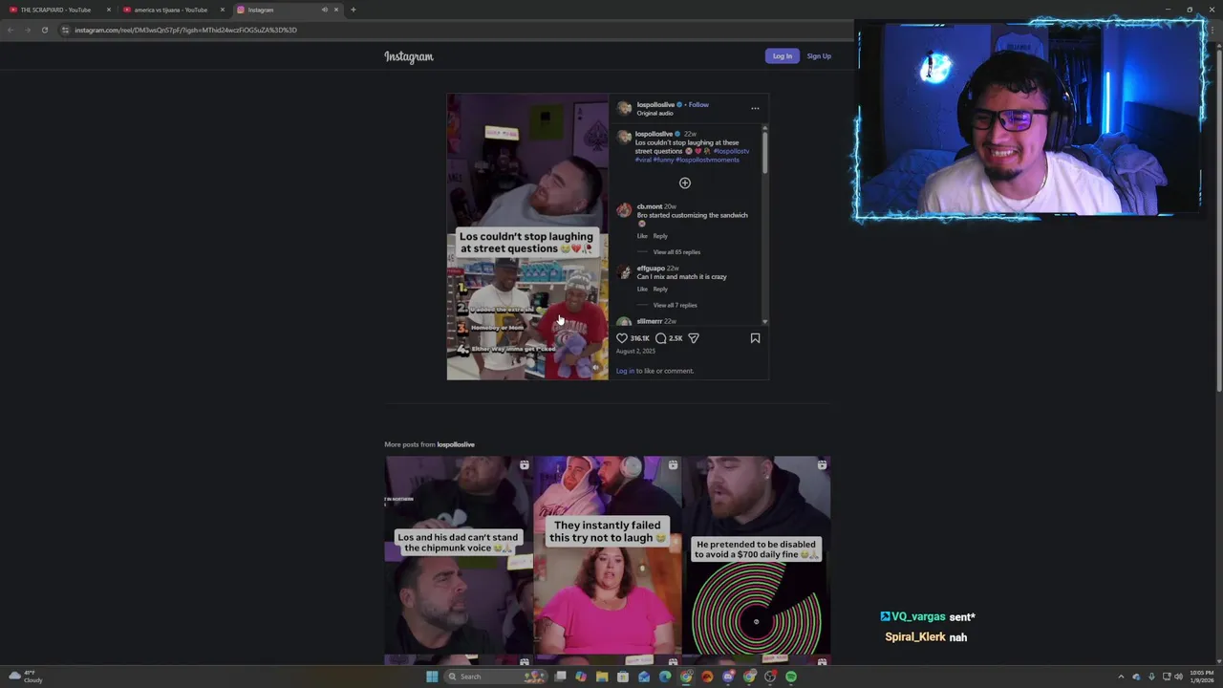Like cb.mont's comment
The height and width of the screenshot is (688, 1223).
[642, 236]
